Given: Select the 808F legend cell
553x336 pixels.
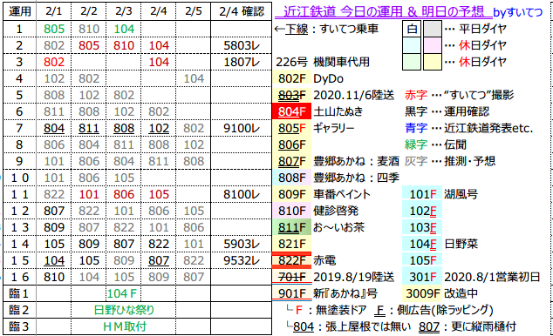Looking at the screenshot, I should (x=291, y=178).
